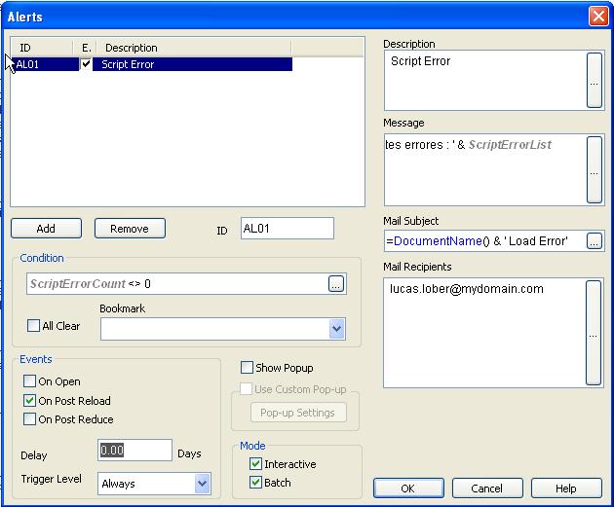Open Pop-up Settings
The width and height of the screenshot is (614, 507).
[298, 413]
